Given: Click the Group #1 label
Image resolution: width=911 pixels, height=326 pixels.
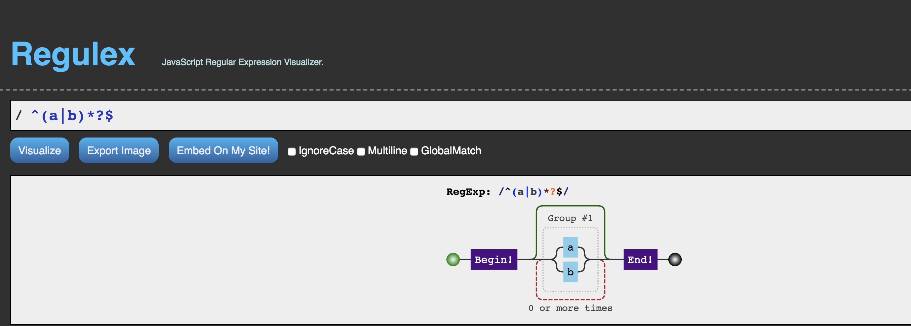Looking at the screenshot, I should coord(570,218).
